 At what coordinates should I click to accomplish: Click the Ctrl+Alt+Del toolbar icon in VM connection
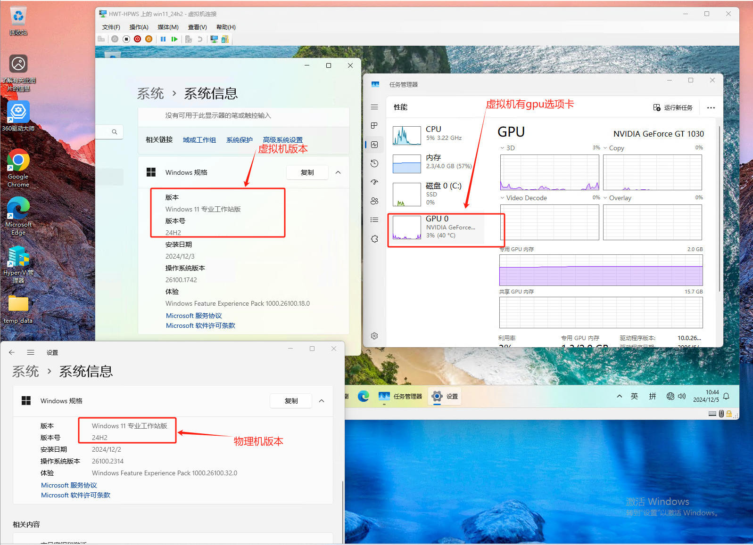[101, 39]
